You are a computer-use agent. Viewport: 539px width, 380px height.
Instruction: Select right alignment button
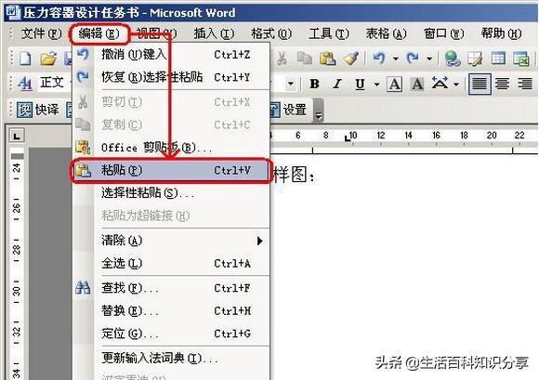click(524, 84)
